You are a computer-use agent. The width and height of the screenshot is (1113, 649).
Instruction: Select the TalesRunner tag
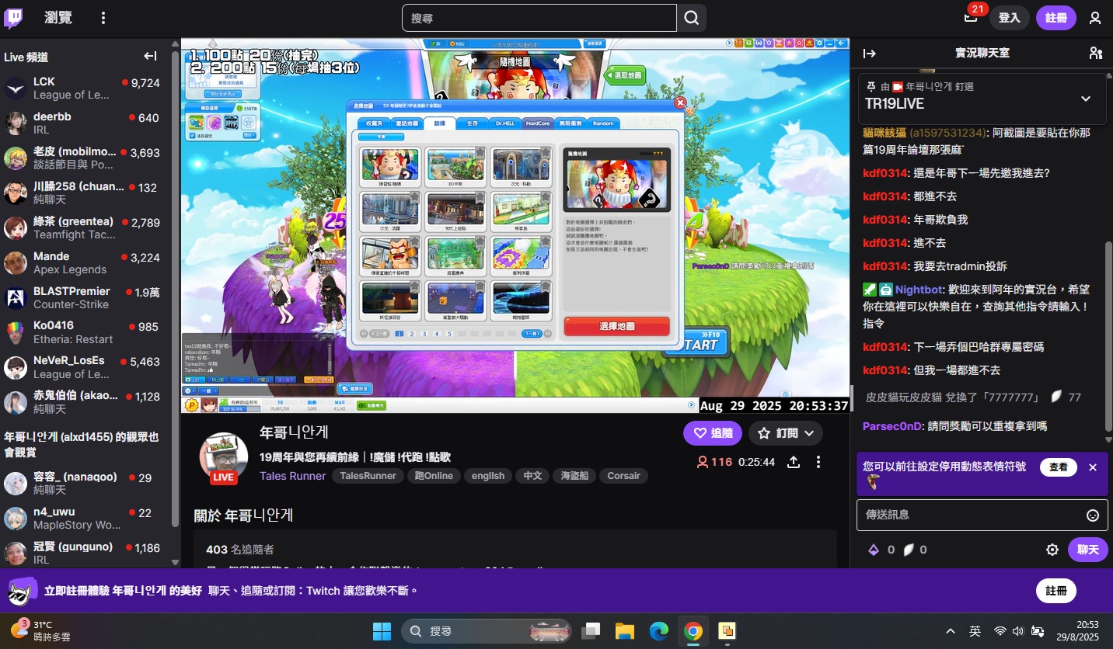click(x=368, y=476)
